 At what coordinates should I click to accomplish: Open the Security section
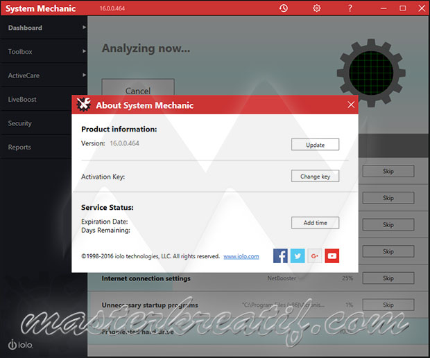click(x=36, y=123)
